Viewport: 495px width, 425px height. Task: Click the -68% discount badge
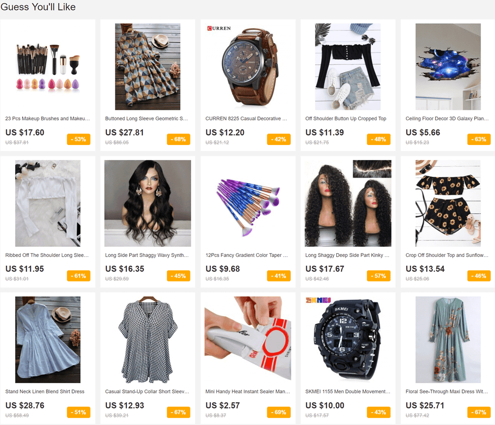pyautogui.click(x=178, y=139)
